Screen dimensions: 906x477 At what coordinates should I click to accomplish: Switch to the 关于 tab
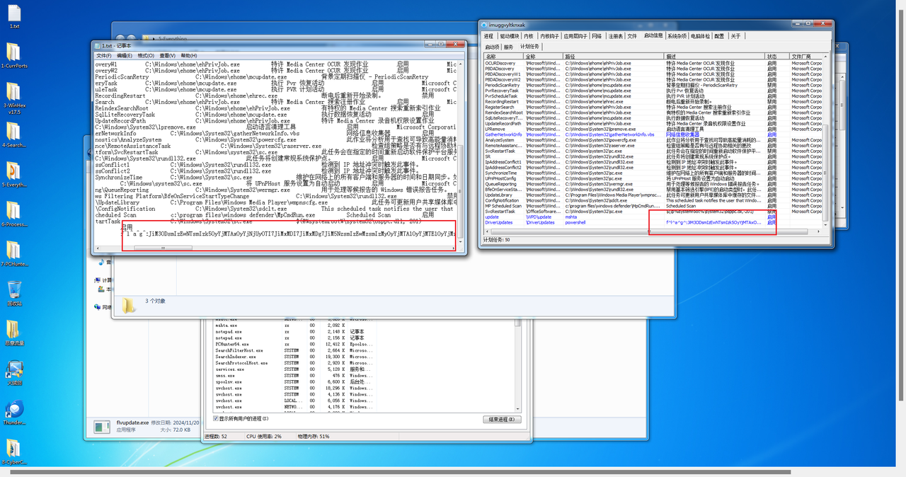tap(736, 36)
